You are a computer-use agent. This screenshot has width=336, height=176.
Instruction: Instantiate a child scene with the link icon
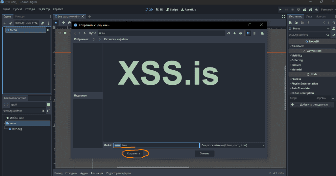pyautogui.click(x=11, y=23)
